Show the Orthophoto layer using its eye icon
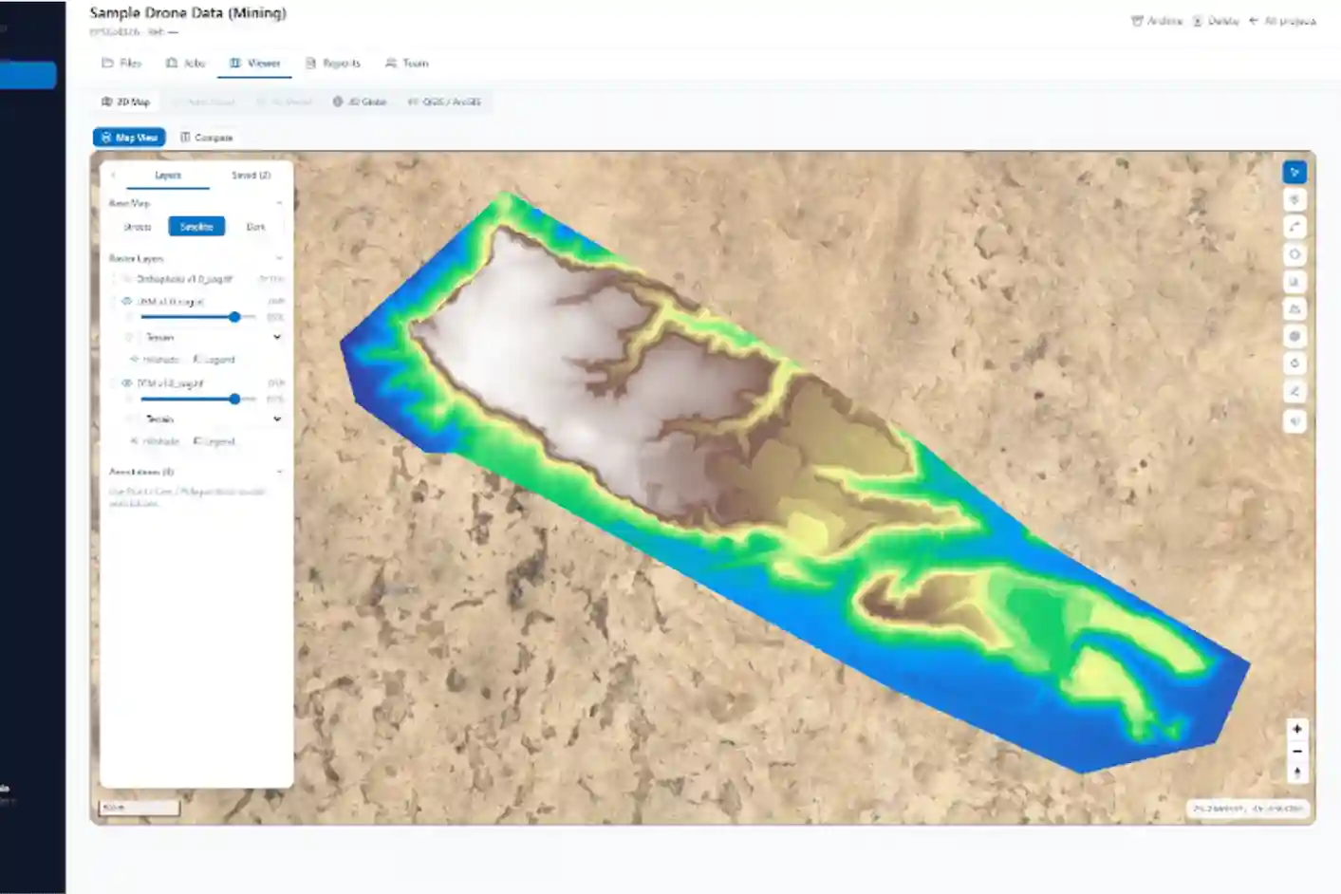This screenshot has width=1341, height=894. (126, 279)
